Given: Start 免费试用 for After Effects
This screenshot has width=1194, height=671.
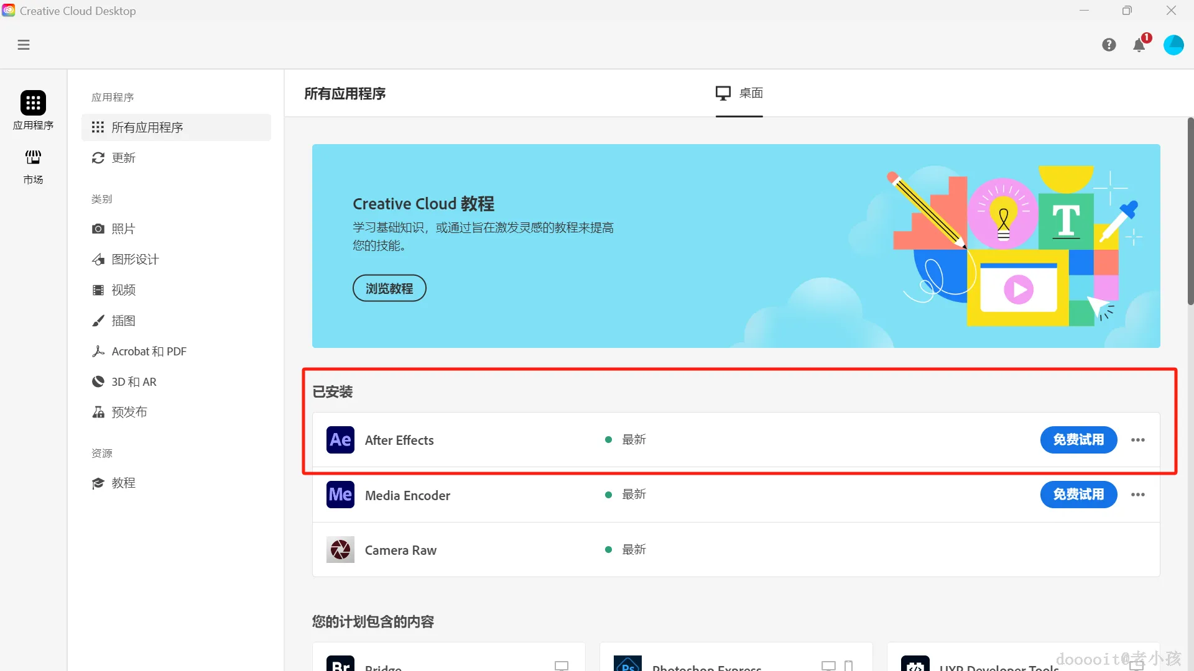Looking at the screenshot, I should pos(1078,440).
